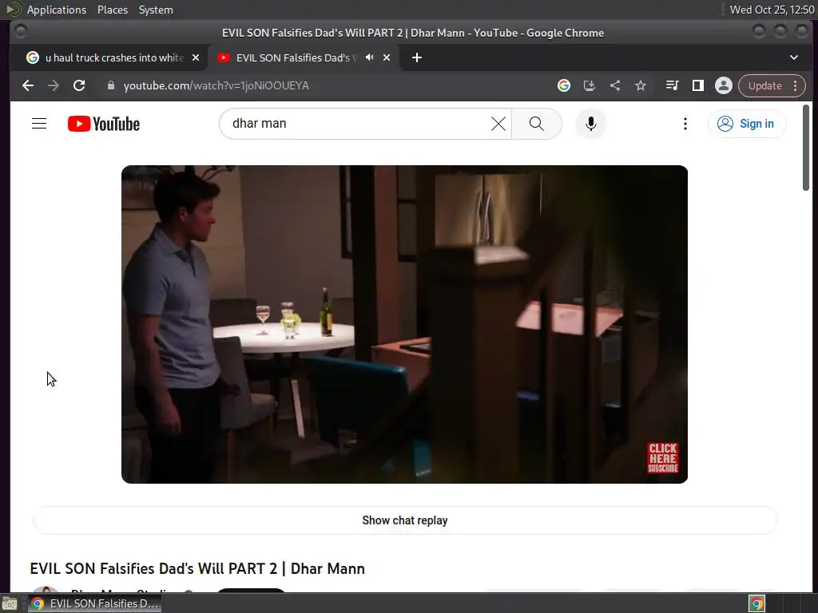Start voice search with microphone icon
This screenshot has width=818, height=613.
pos(590,124)
